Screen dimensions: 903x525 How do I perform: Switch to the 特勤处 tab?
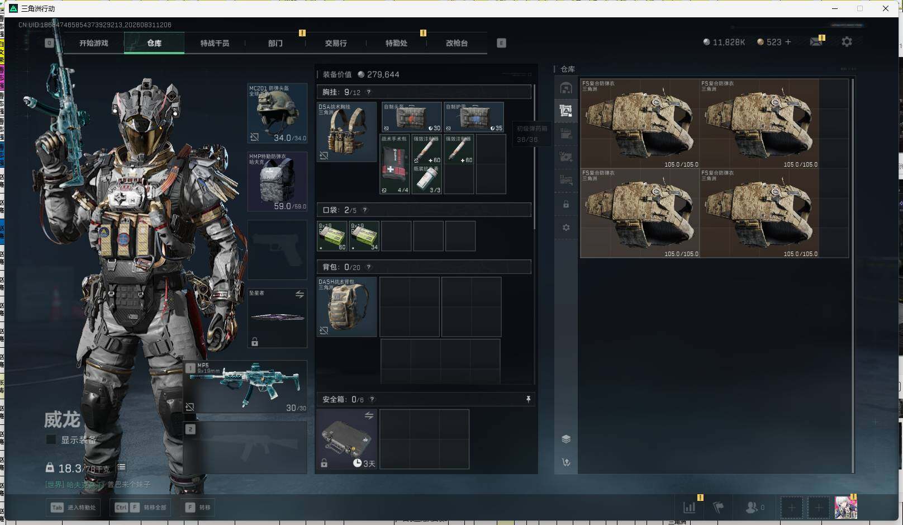coord(396,43)
